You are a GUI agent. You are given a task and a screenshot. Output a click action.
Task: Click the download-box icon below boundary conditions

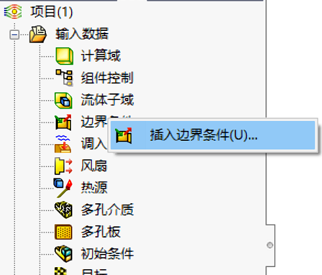click(63, 144)
